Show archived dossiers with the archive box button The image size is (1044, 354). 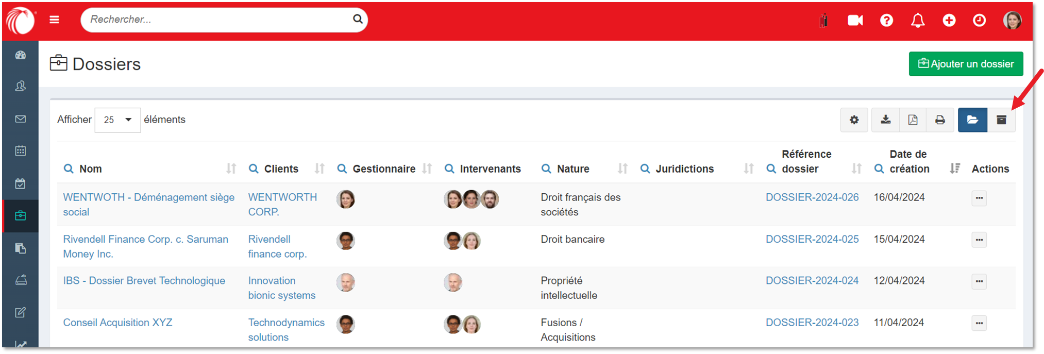click(1001, 120)
